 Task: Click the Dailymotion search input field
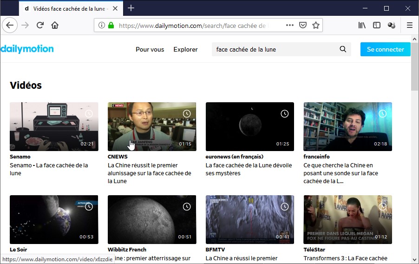pos(274,49)
